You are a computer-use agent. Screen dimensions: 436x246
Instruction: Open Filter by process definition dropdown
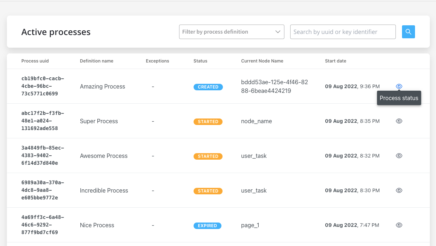232,32
